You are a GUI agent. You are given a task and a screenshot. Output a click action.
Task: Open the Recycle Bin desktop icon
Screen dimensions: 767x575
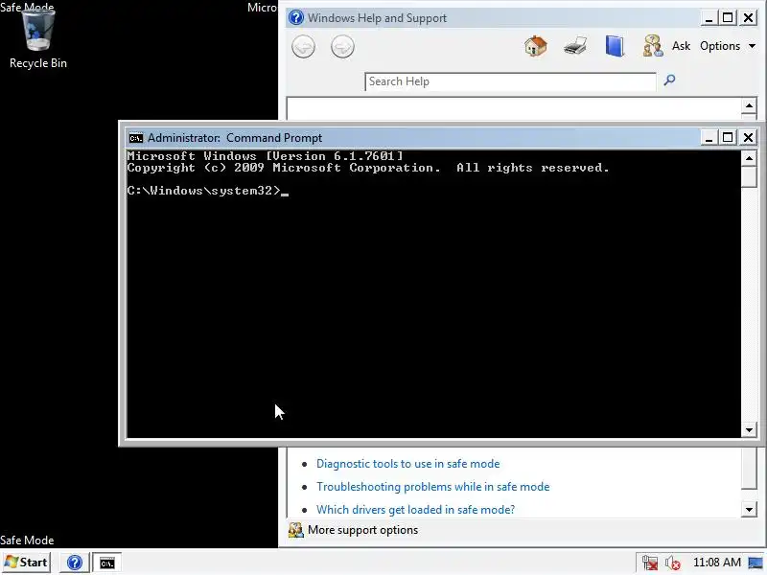pos(38,39)
